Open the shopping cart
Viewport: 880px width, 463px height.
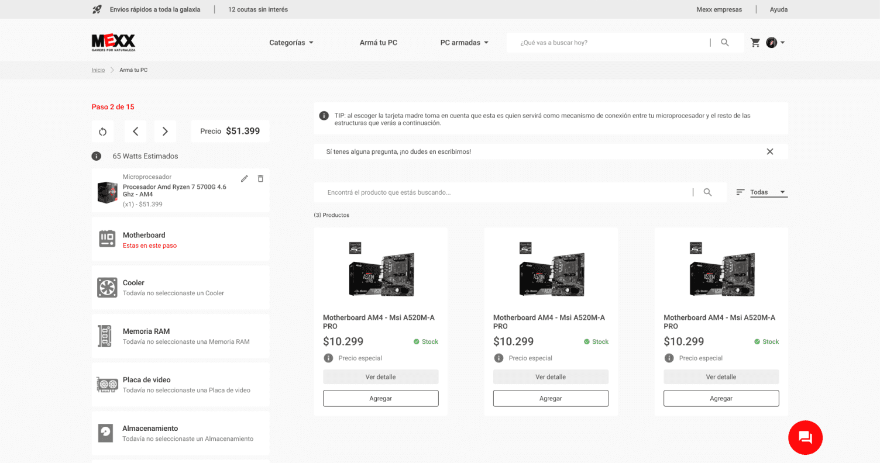[x=755, y=43]
